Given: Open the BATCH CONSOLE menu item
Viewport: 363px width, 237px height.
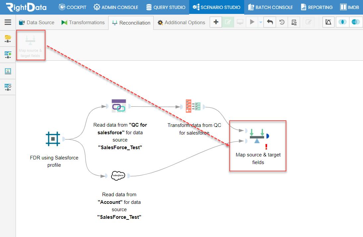Looking at the screenshot, I should (270, 7).
